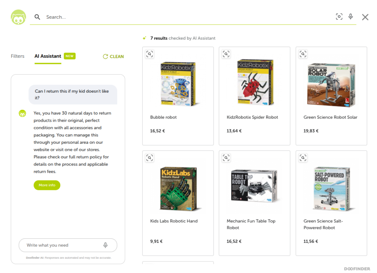Image resolution: width=377 pixels, height=273 pixels.
Task: Click the 'Bubble robot' product title
Action: (x=163, y=117)
